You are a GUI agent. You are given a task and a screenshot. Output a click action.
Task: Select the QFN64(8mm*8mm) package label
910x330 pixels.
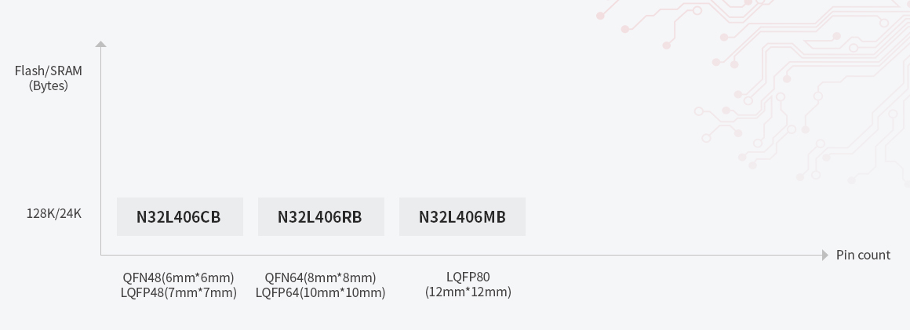click(320, 277)
